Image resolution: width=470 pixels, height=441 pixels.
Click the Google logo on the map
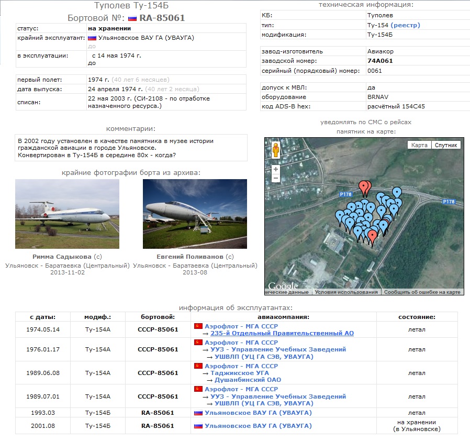point(283,286)
